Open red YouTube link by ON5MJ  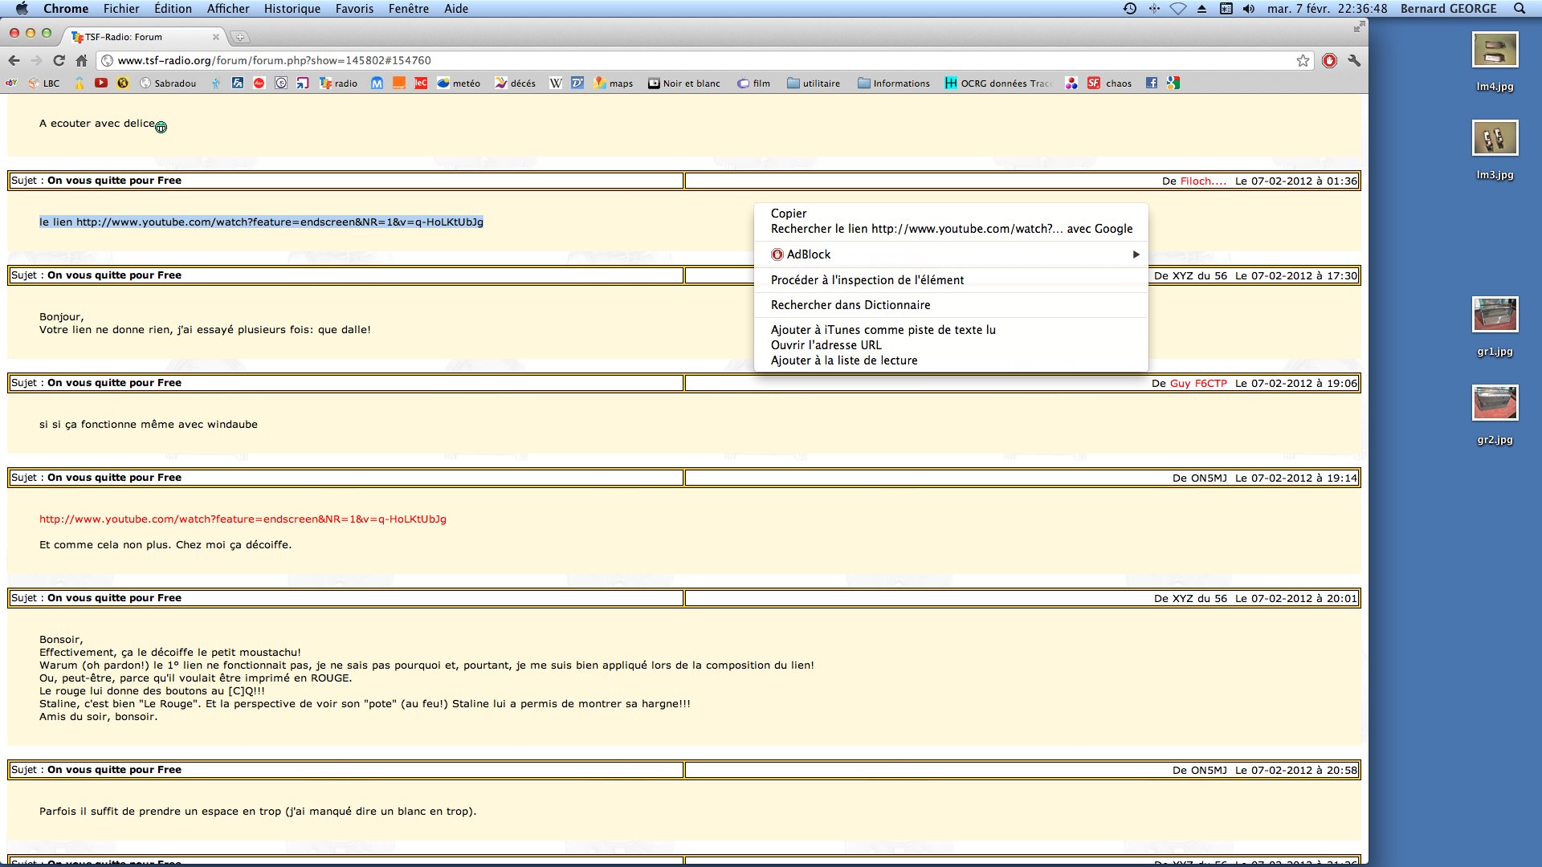point(243,519)
